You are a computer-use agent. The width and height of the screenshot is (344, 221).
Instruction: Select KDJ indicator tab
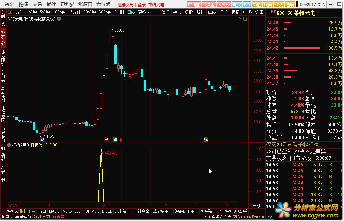pos(95,211)
